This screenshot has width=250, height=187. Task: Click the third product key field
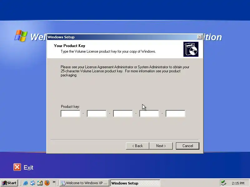point(123,113)
